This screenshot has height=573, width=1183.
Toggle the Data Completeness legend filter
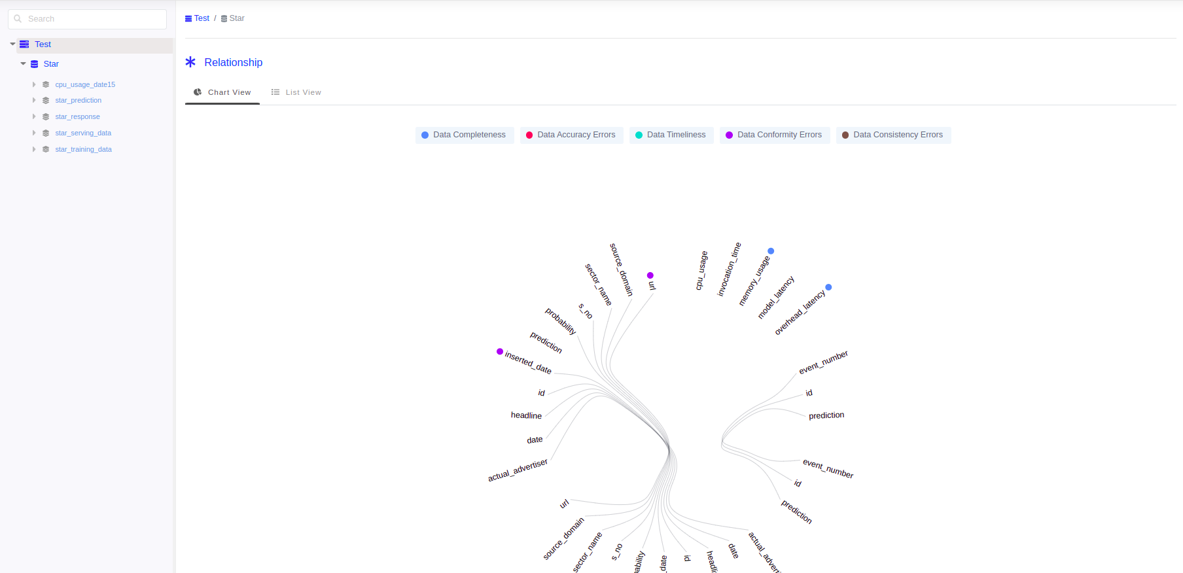[x=465, y=135]
